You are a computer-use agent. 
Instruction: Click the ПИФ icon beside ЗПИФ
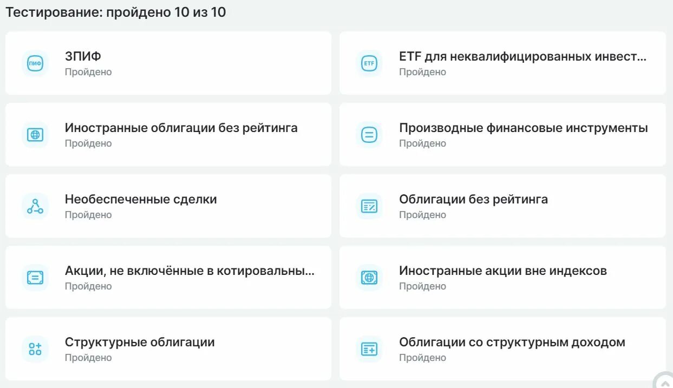35,63
